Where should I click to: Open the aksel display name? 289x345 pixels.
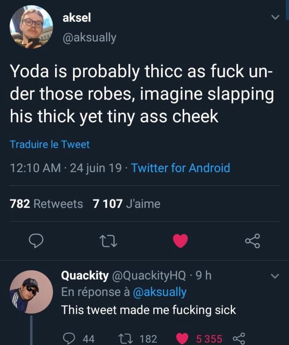pyautogui.click(x=77, y=17)
